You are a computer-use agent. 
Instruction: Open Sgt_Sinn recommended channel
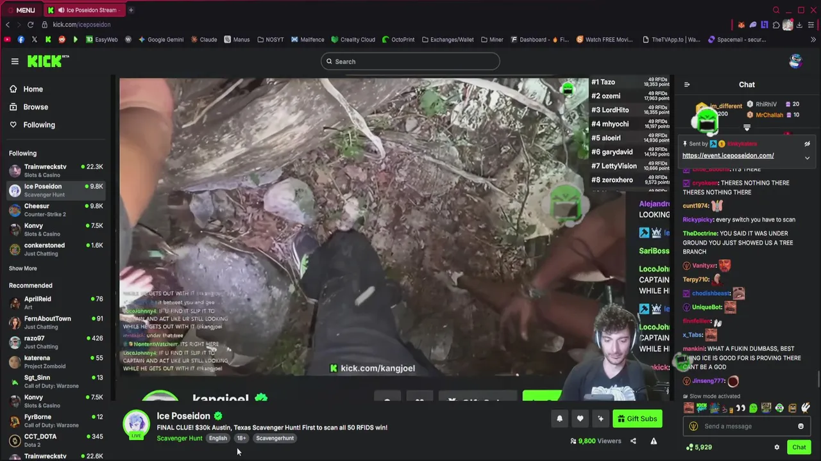click(56, 382)
